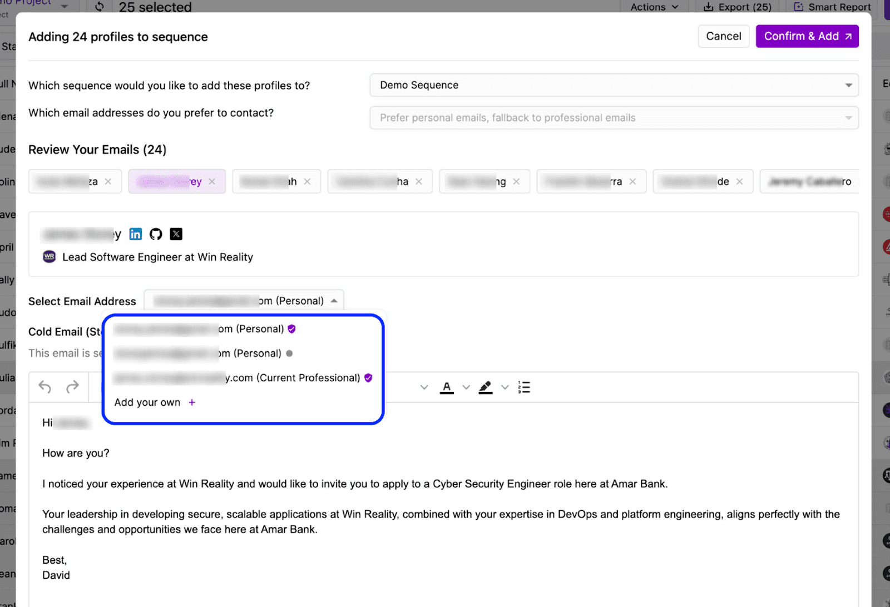
Task: Expand the highlight color options chevron
Action: (x=505, y=387)
